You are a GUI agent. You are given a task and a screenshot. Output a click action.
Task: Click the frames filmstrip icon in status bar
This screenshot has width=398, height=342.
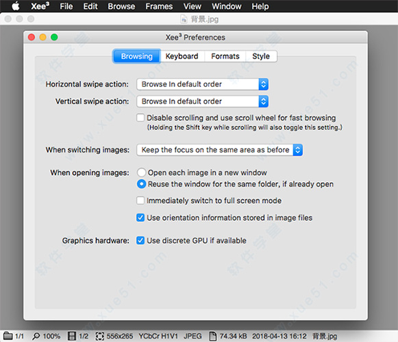[72, 336]
